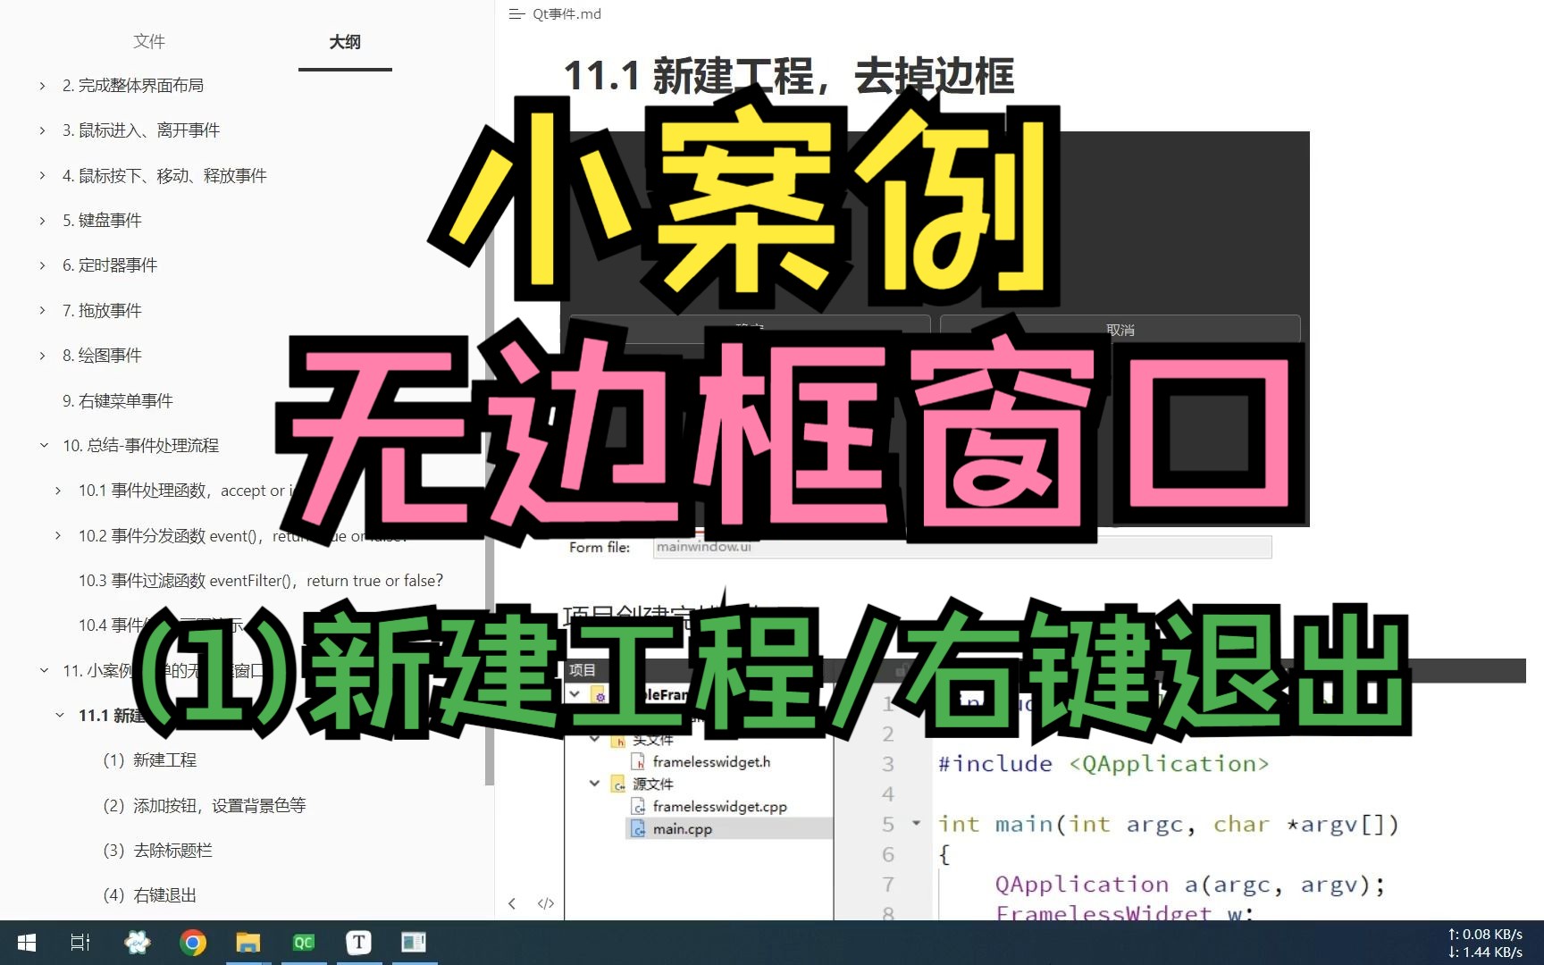The image size is (1544, 965).
Task: Jump to outline heading 6. 定时器事件
Action: pos(110,265)
